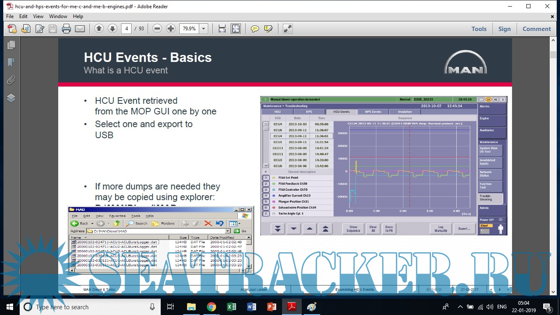Open the Window menu
Screen dimensions: 560x315
pyautogui.click(x=58, y=16)
